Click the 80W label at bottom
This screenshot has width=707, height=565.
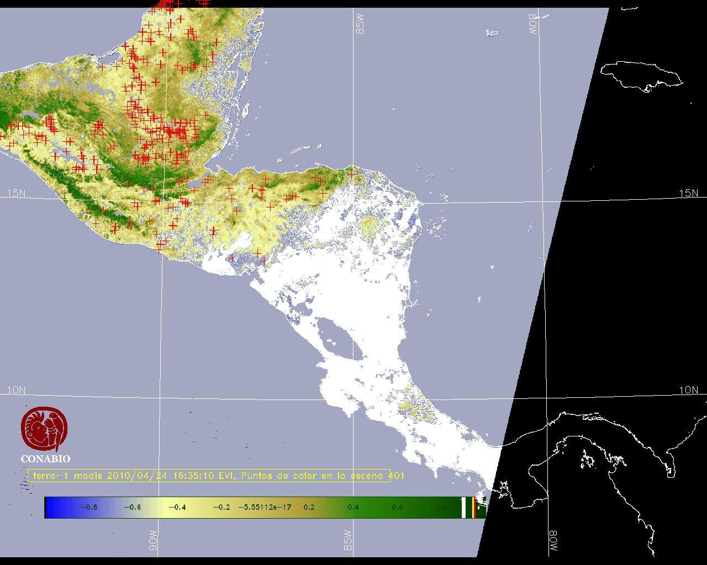[553, 543]
